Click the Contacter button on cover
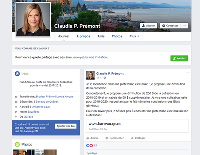This screenshot has width=200, height=155. [170, 26]
